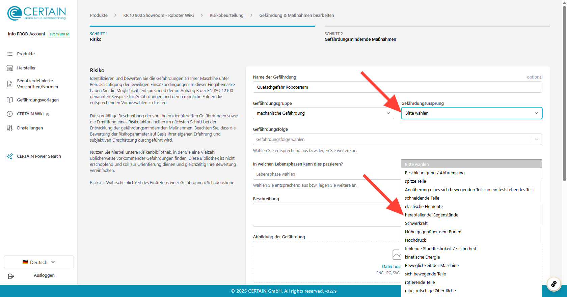Screen dimensions: 567x297
Task: Select 'kinetische Energie' option
Action: (471, 257)
